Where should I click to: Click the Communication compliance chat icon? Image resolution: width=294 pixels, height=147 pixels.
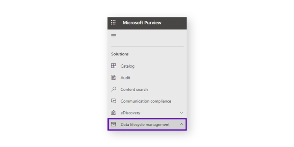(x=114, y=101)
